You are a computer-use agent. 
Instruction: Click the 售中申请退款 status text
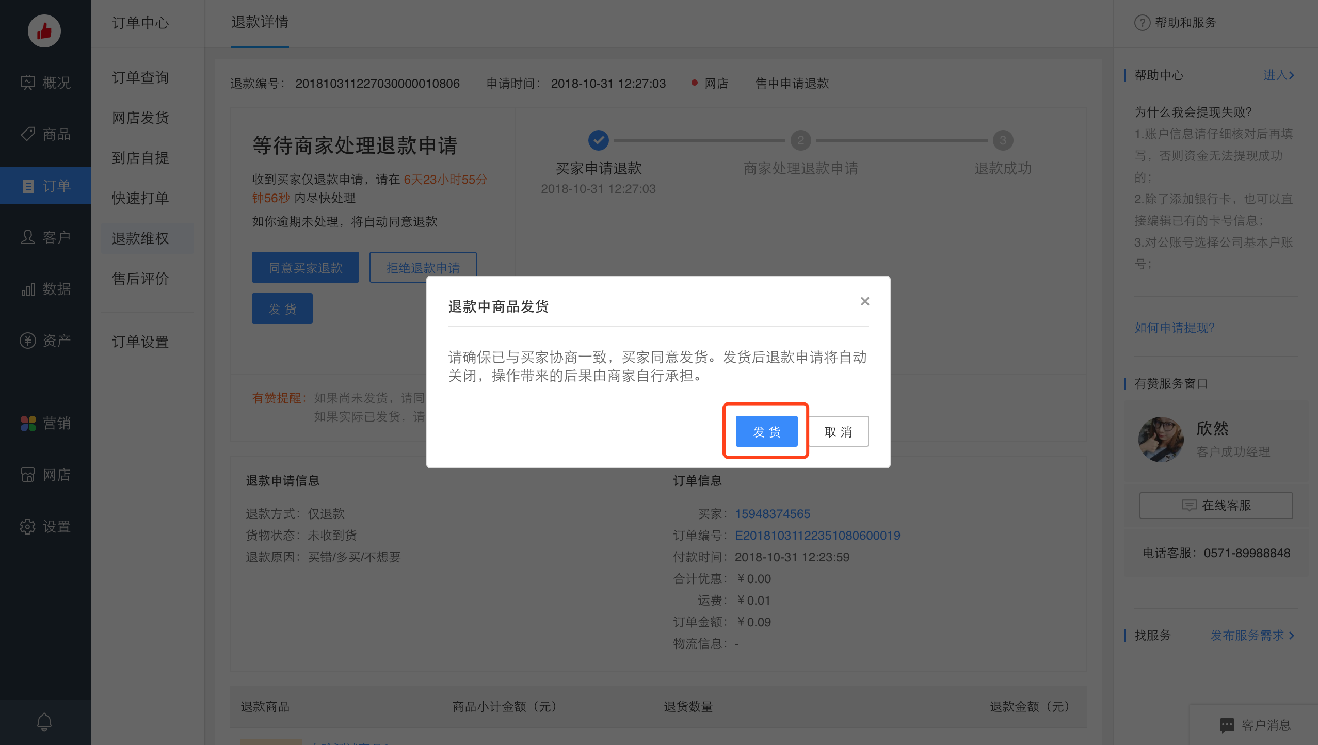tap(792, 84)
